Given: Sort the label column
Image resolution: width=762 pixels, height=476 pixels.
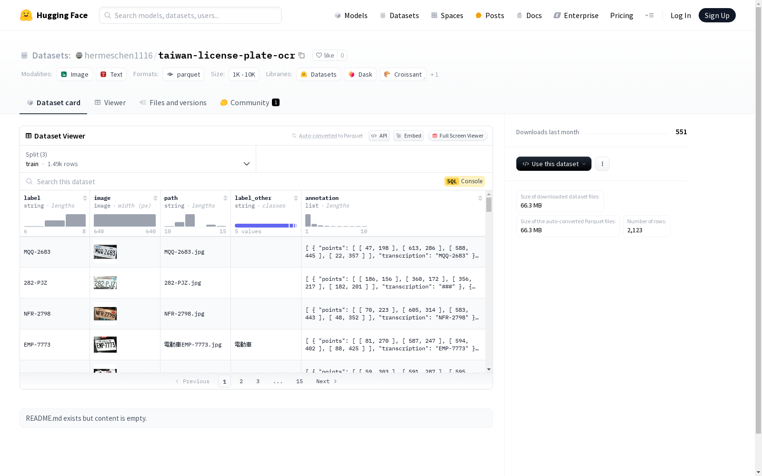Looking at the screenshot, I should point(85,198).
